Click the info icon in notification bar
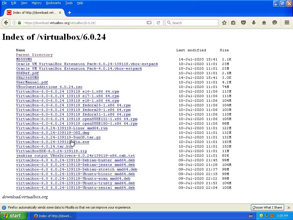This screenshot has width=293, height=220. (4, 207)
